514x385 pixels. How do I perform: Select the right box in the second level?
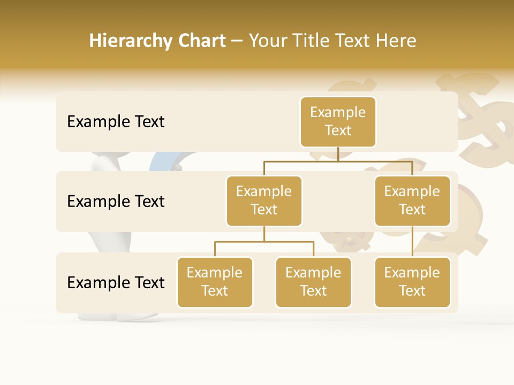coord(412,201)
